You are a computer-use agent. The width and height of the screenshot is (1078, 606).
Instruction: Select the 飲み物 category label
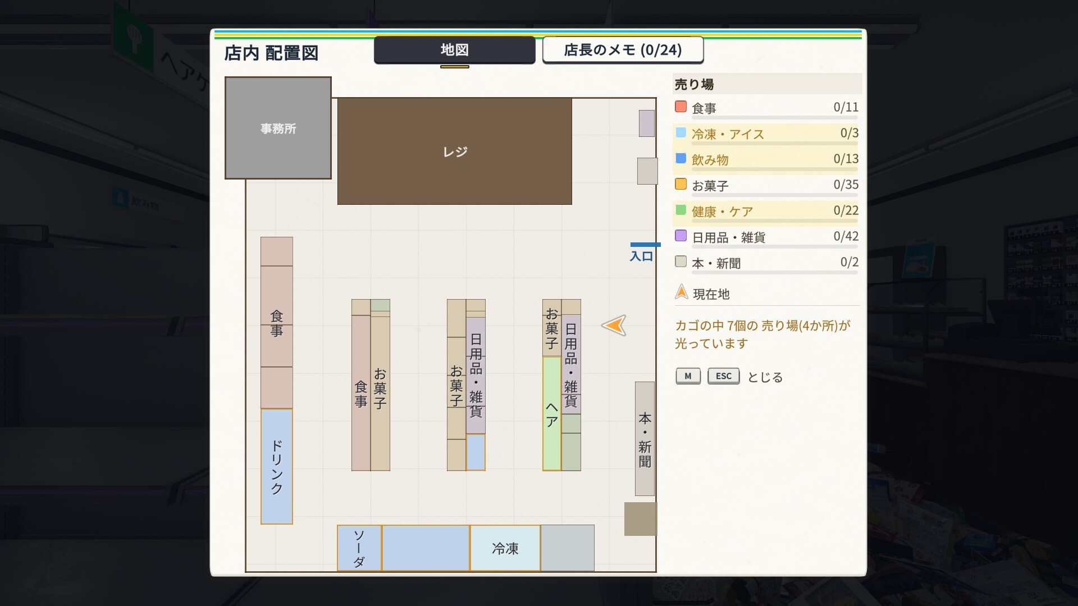(710, 160)
